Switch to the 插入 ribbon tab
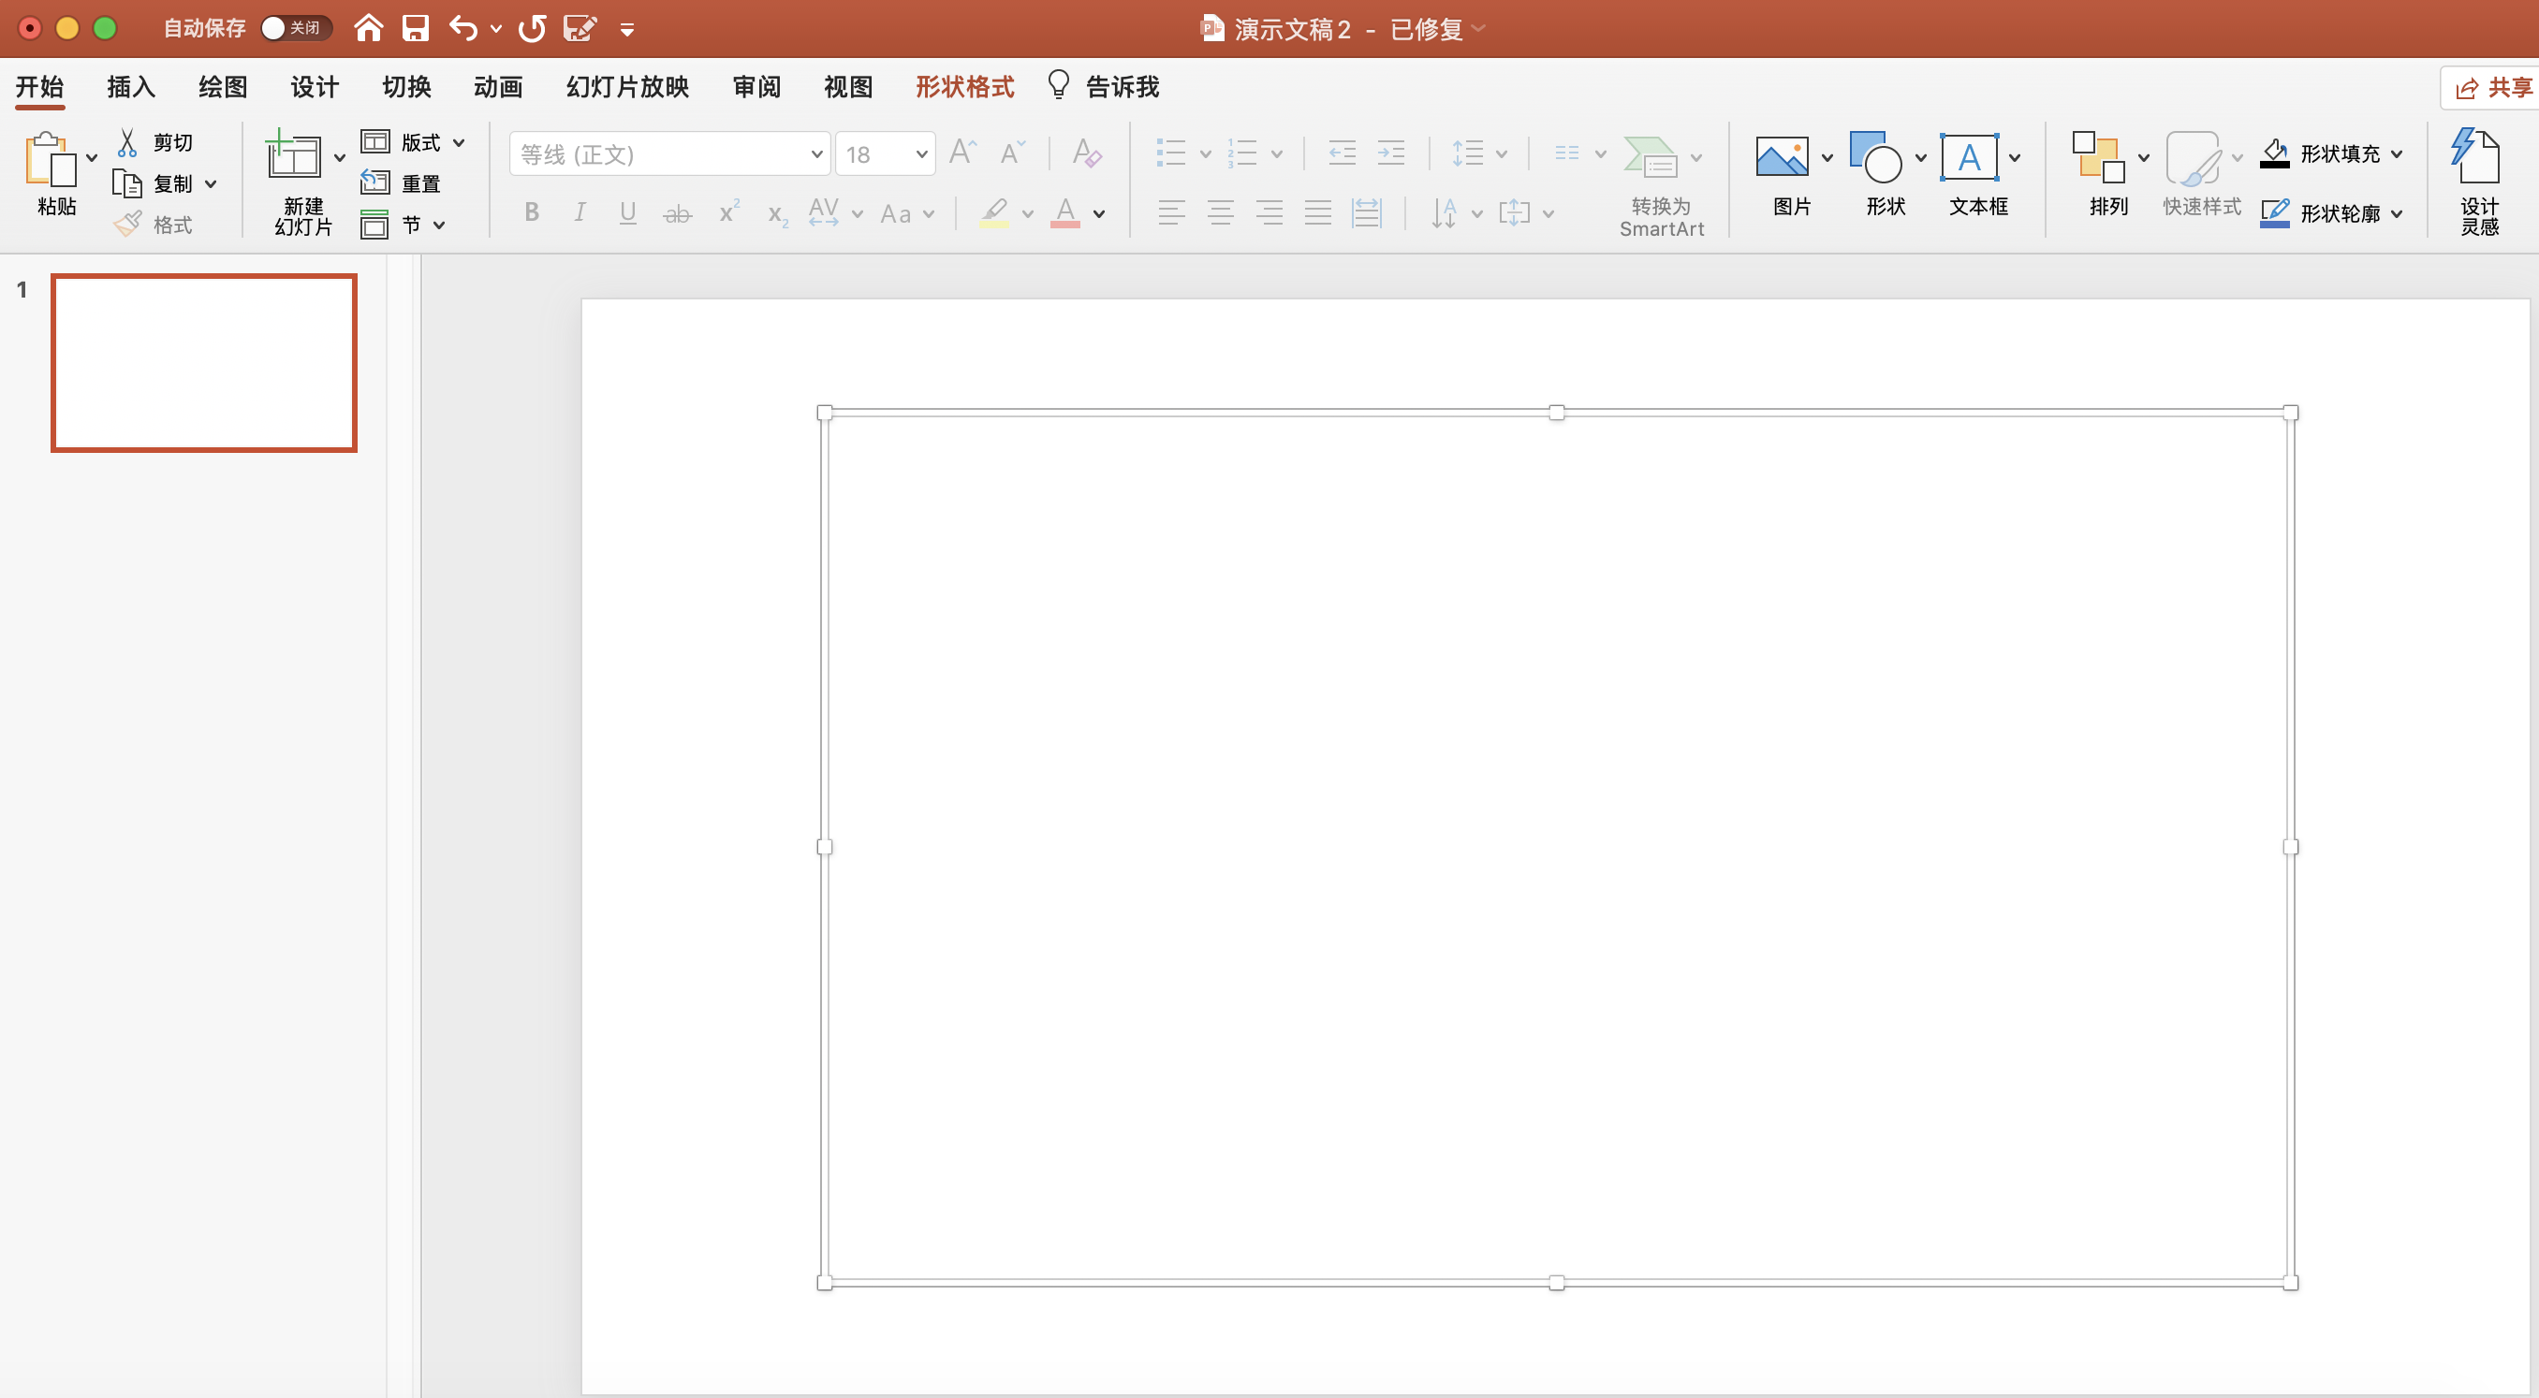 coord(129,87)
